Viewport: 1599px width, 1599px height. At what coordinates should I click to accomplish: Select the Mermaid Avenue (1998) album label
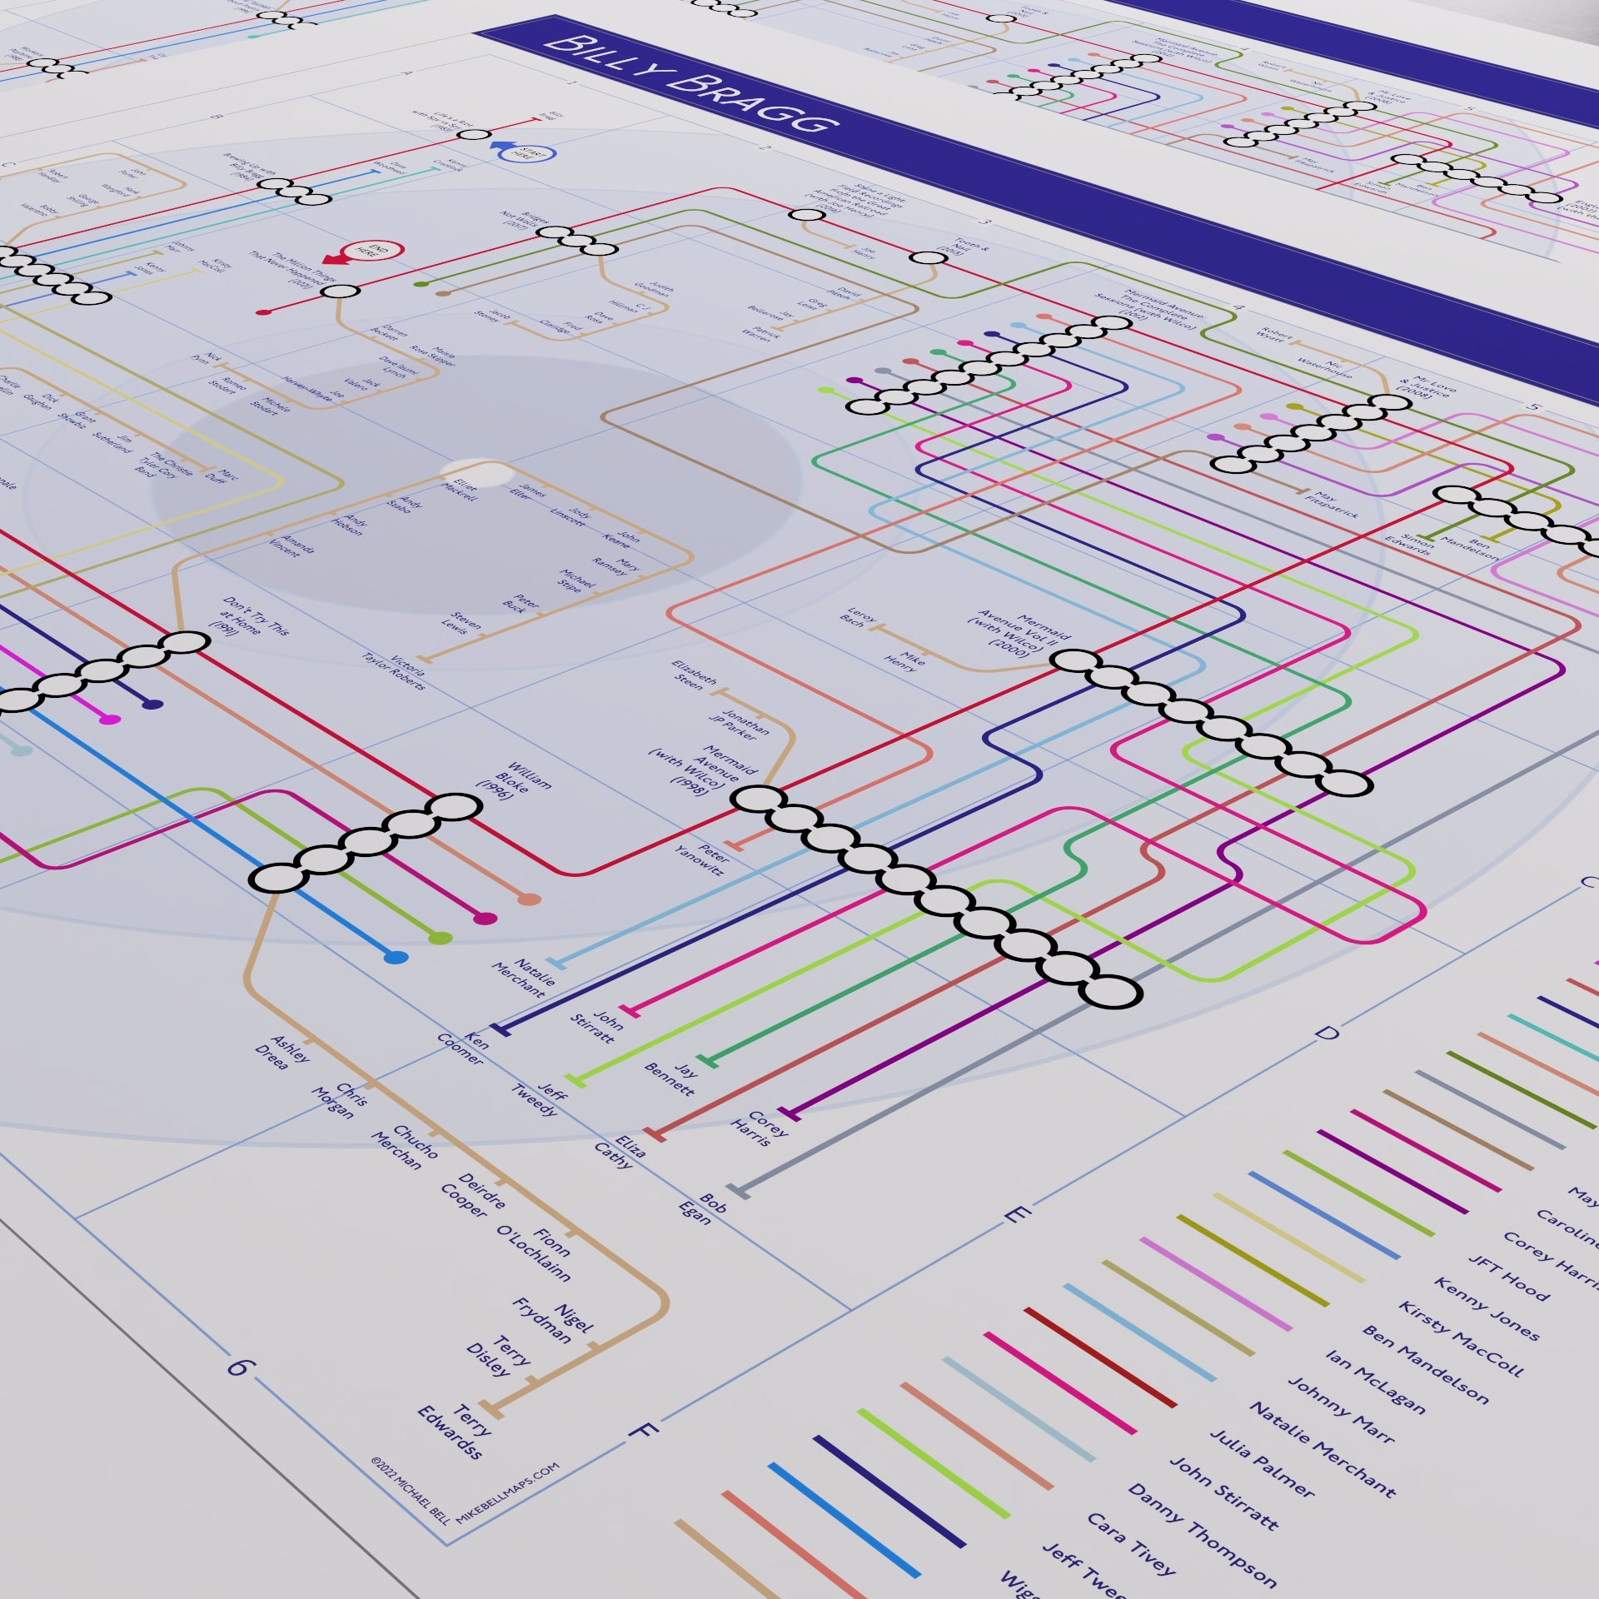[703, 769]
